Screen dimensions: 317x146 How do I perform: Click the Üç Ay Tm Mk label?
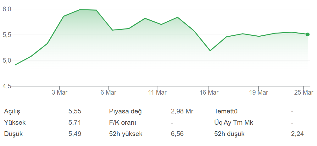(x=234, y=123)
